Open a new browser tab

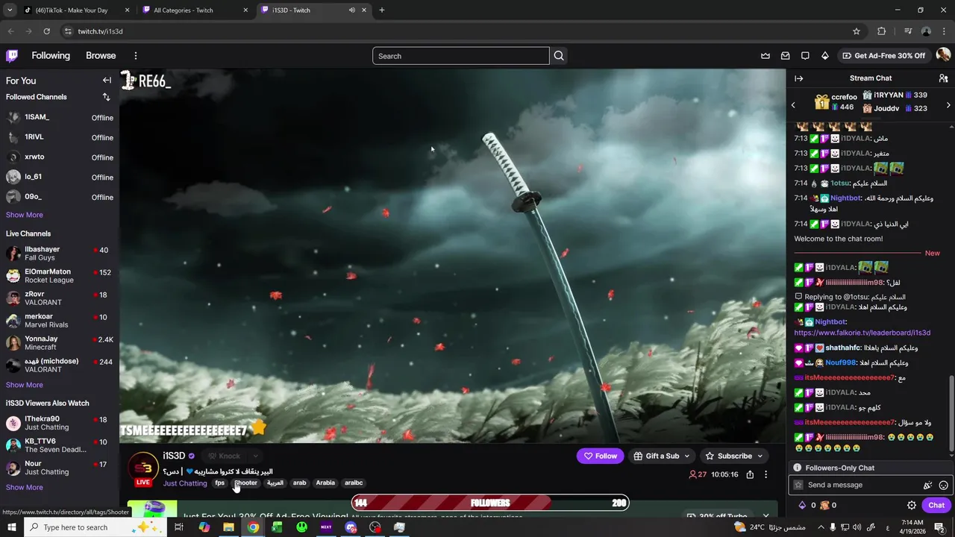point(382,10)
